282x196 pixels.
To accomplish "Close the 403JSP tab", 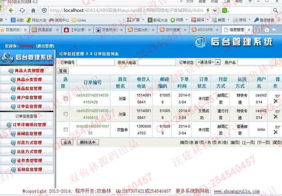I will pos(217,30).
